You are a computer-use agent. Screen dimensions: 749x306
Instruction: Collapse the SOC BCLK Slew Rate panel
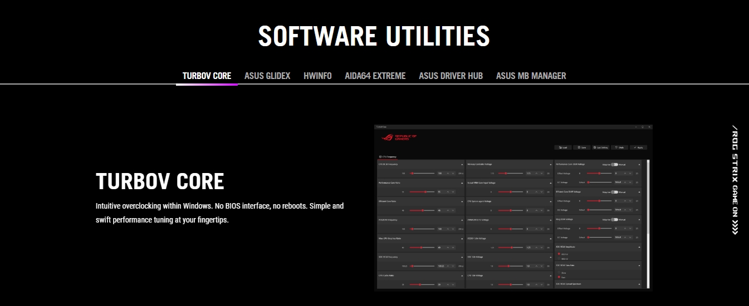[x=639, y=265]
